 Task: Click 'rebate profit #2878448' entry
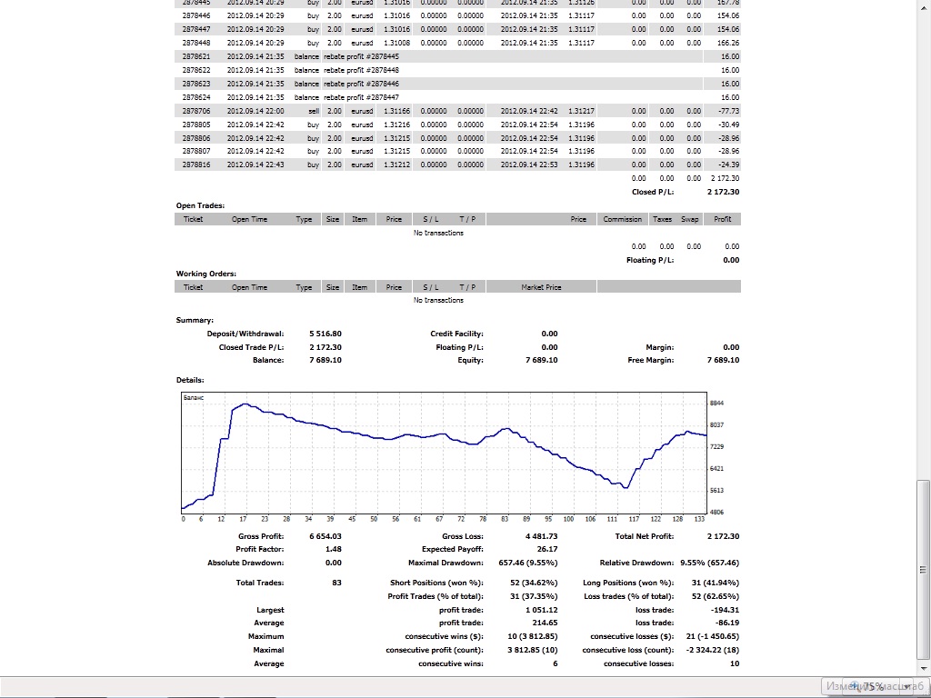tap(361, 70)
